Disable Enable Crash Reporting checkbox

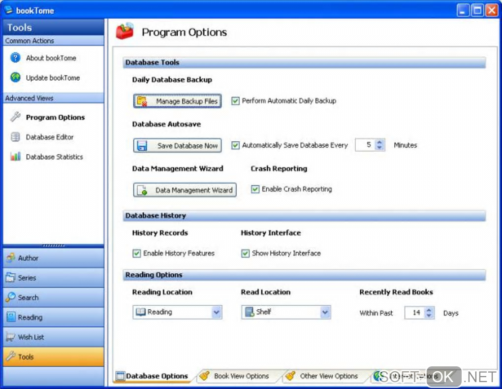pyautogui.click(x=255, y=189)
